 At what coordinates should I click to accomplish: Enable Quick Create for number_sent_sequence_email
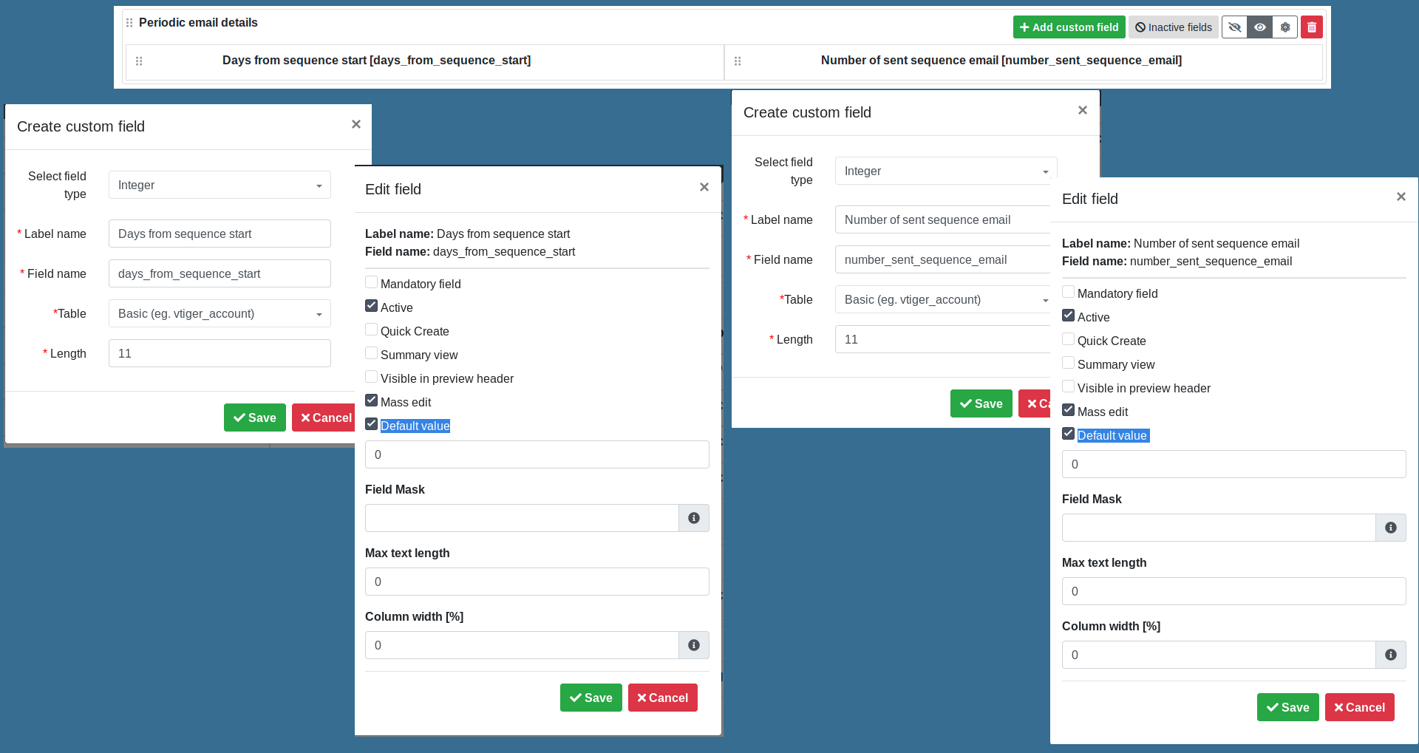1069,339
